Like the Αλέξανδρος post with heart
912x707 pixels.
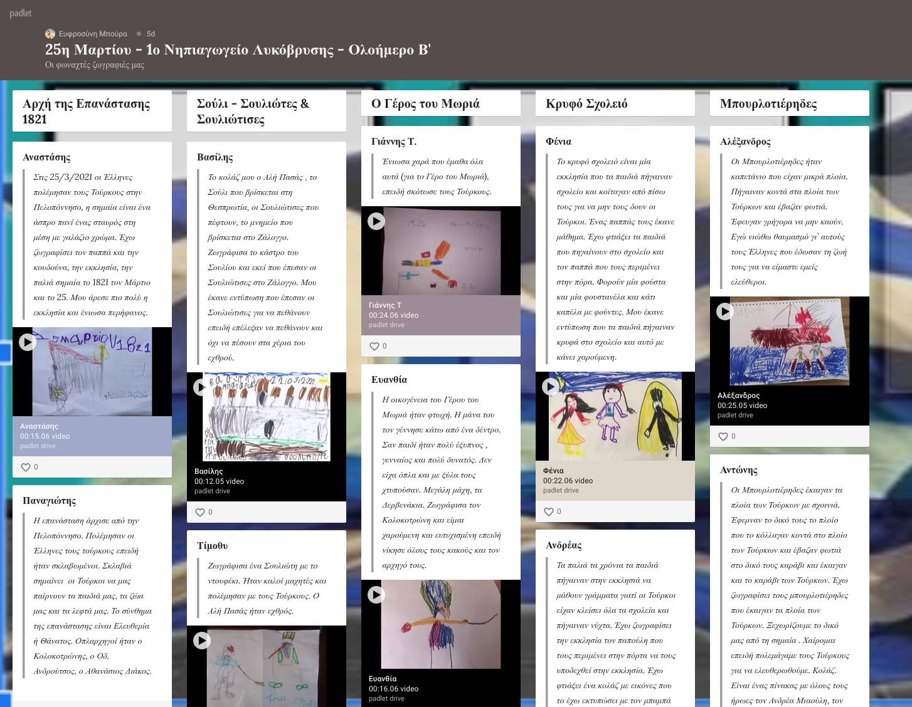(723, 436)
